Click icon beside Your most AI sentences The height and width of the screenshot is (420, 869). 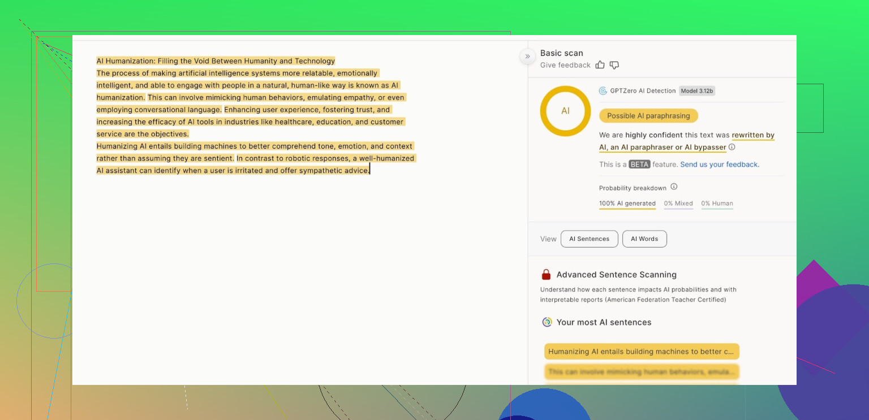click(547, 322)
